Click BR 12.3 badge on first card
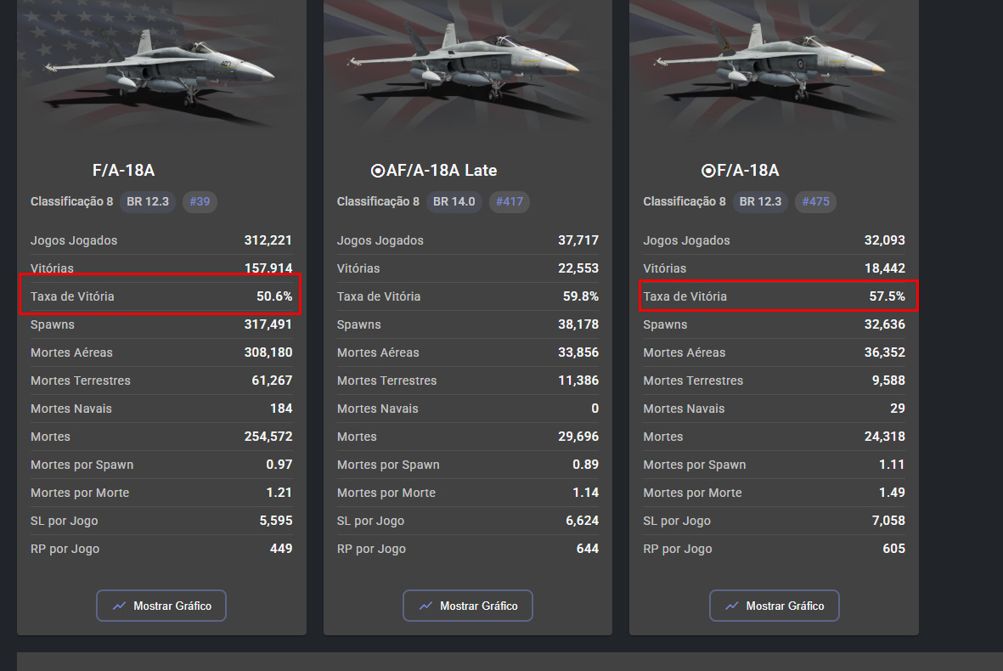1003x671 pixels. 148,202
